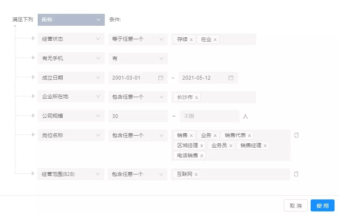Remove the 在业 tag
Viewport: 339px width, 214px height.
(x=215, y=40)
